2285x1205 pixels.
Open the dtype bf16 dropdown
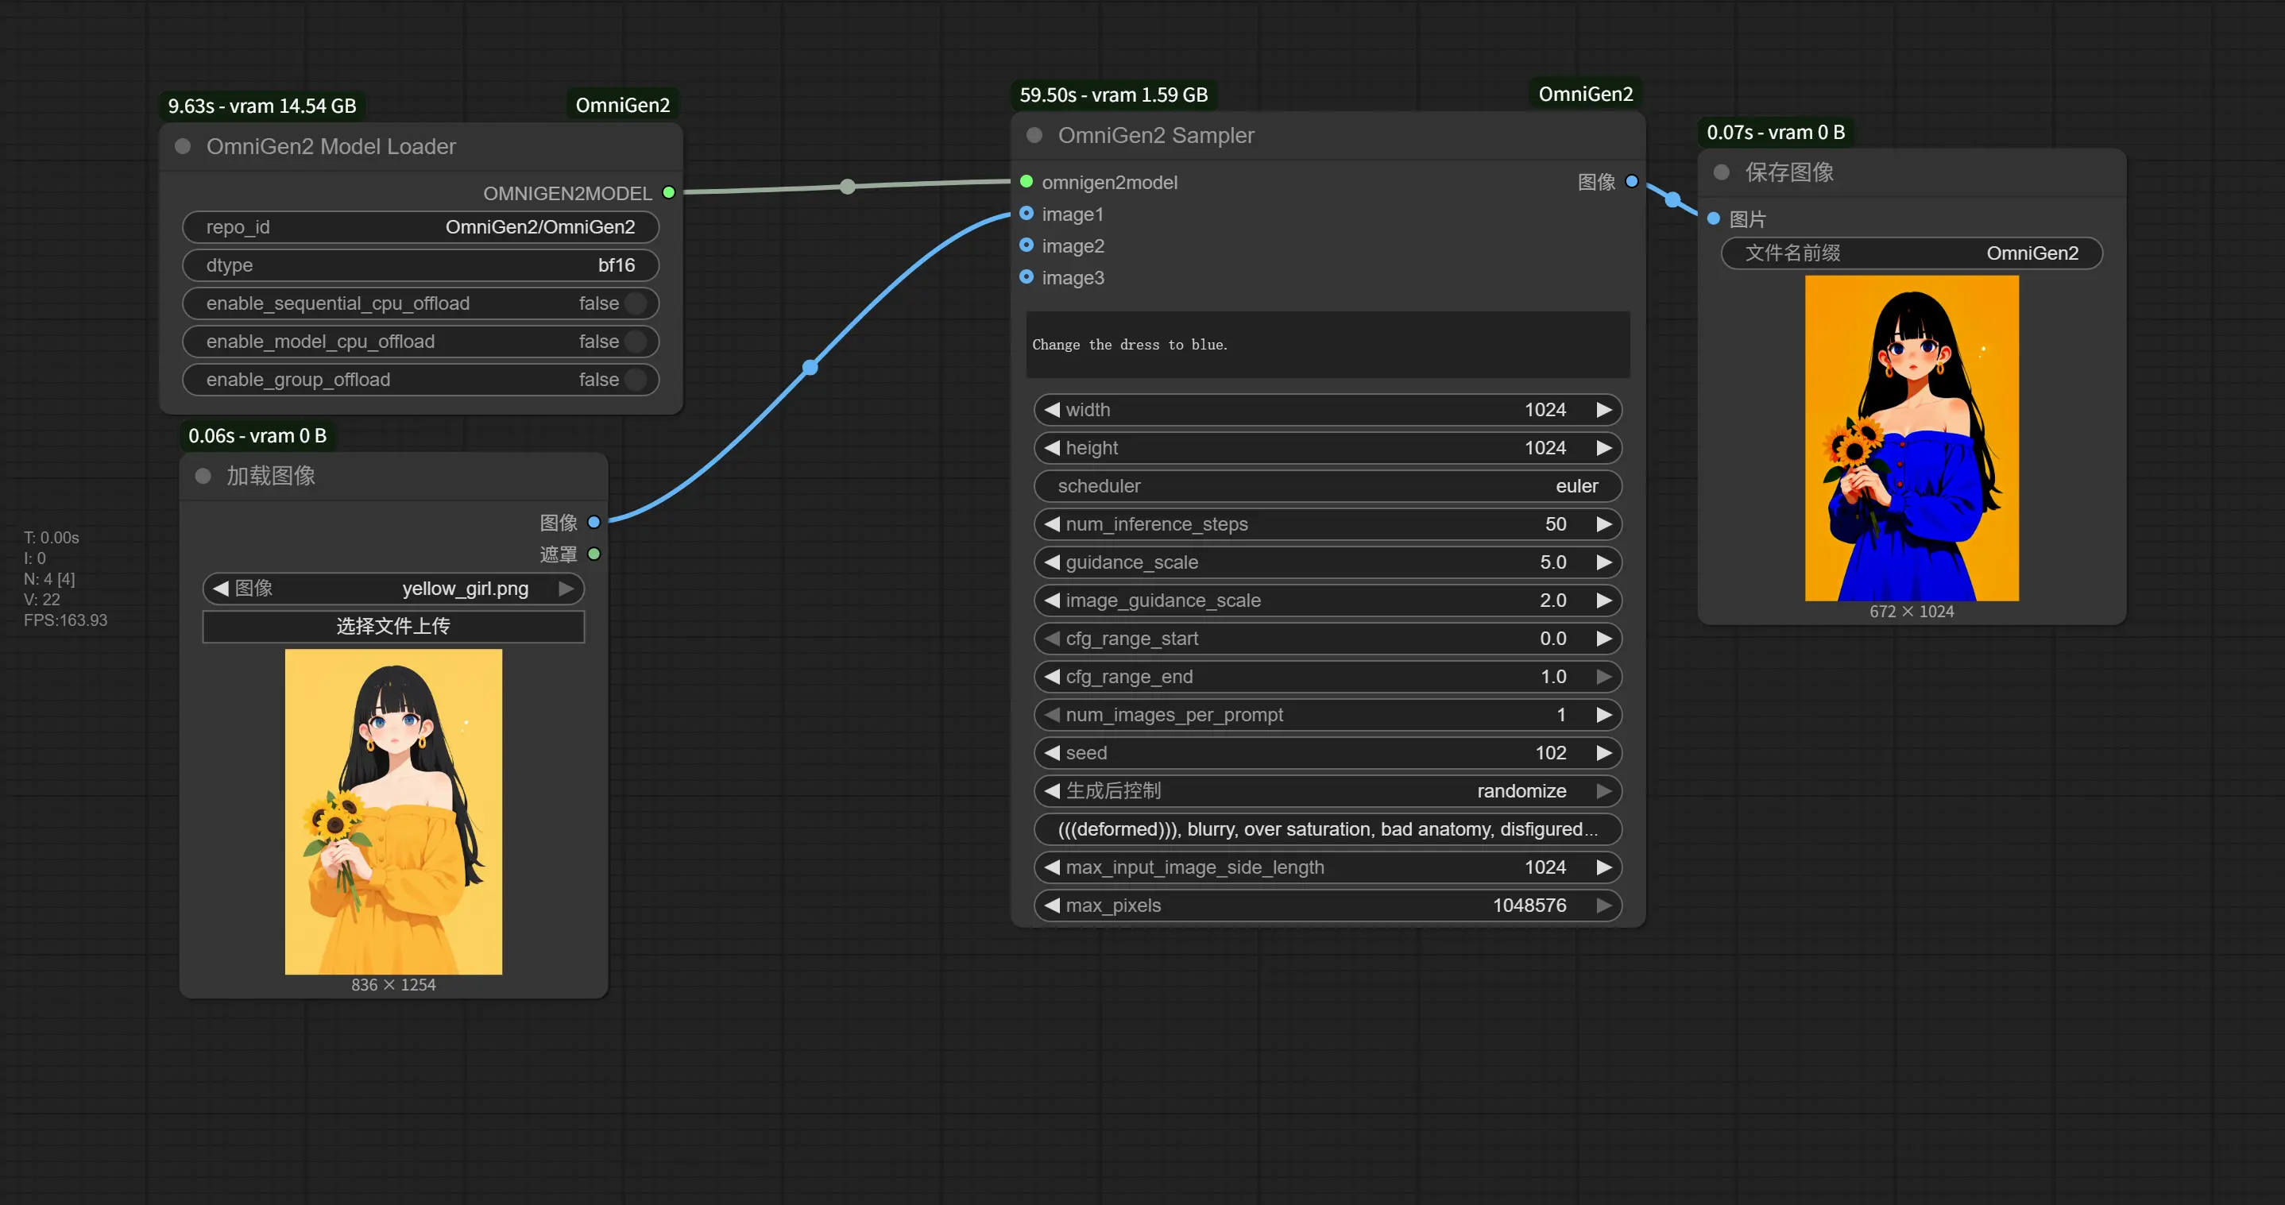(x=420, y=265)
